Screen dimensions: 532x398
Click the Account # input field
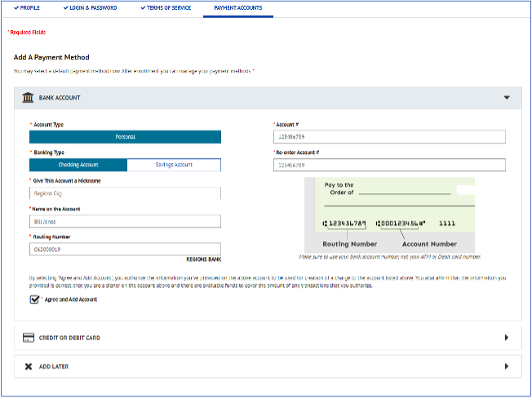click(x=389, y=137)
